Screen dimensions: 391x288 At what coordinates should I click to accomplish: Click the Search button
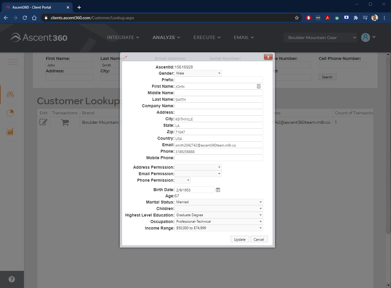327,77
